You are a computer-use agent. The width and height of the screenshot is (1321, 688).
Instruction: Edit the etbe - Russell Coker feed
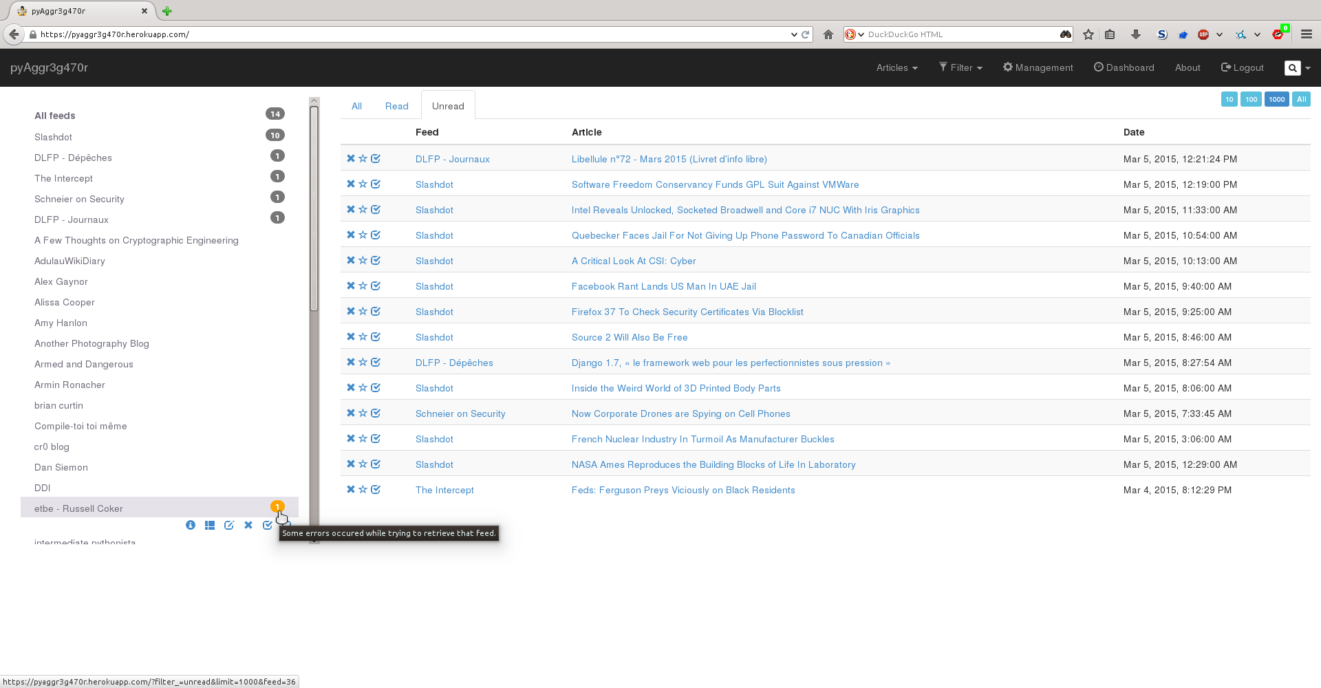tap(229, 525)
